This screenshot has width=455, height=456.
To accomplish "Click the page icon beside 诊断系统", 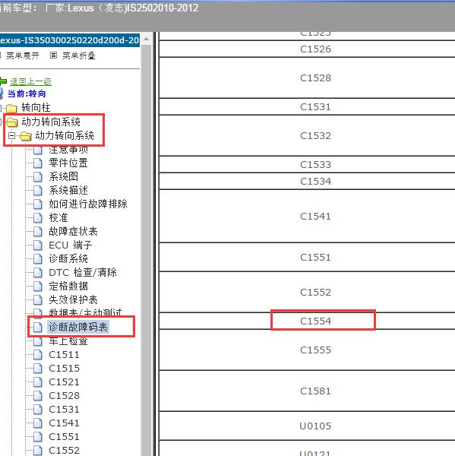I will coord(37,259).
